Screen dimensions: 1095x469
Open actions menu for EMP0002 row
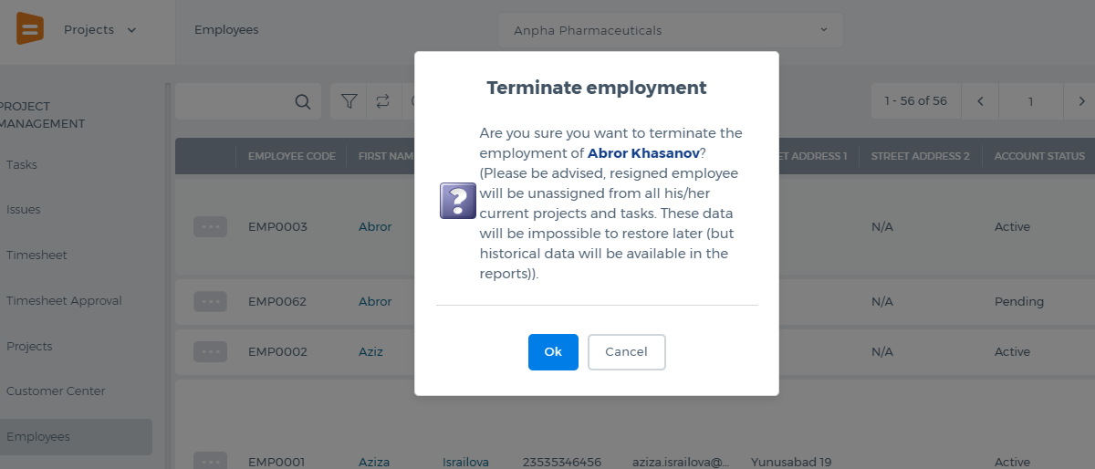pos(210,351)
